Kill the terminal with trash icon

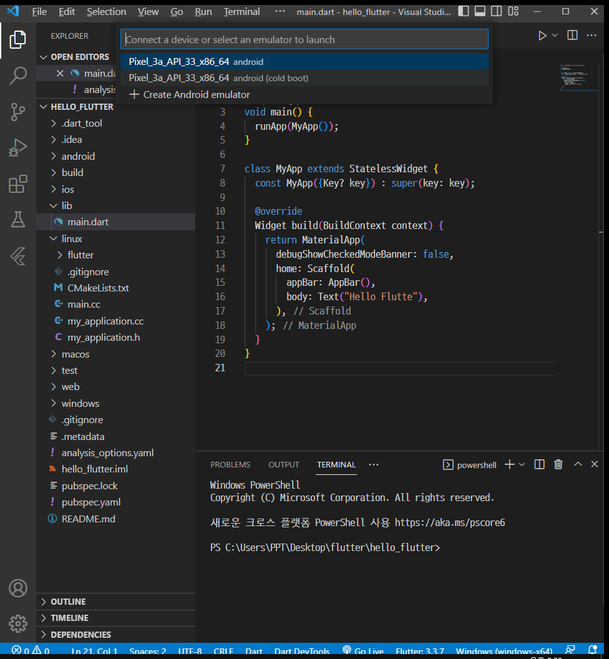(558, 464)
